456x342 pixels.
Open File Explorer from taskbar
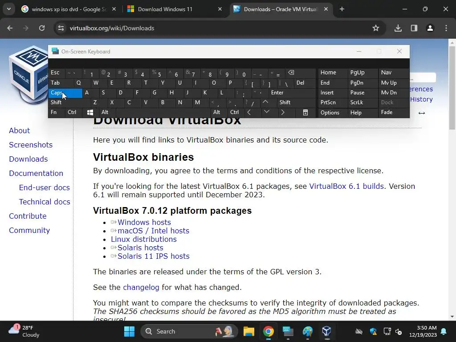(248, 331)
